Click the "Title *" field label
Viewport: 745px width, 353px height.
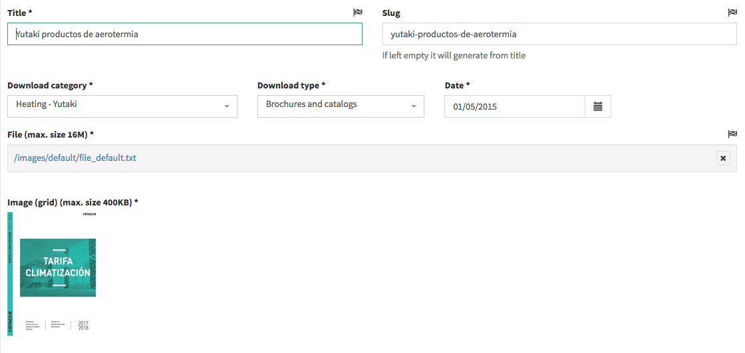pos(20,13)
